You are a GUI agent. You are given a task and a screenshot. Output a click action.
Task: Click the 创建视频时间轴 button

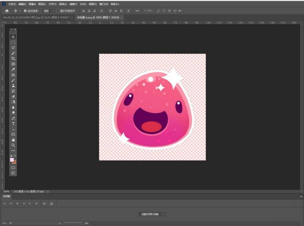click(150, 214)
